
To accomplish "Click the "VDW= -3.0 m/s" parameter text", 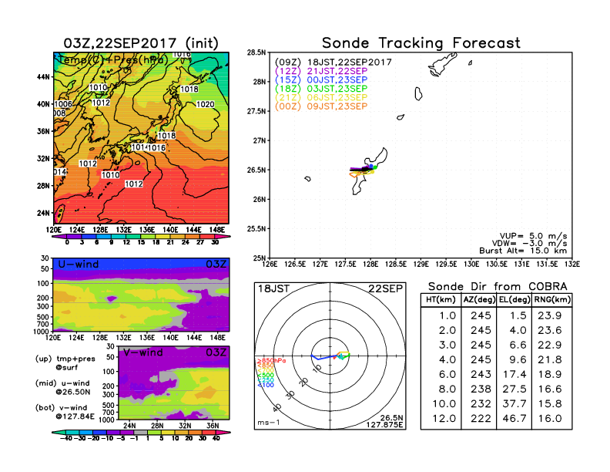I will [x=529, y=244].
